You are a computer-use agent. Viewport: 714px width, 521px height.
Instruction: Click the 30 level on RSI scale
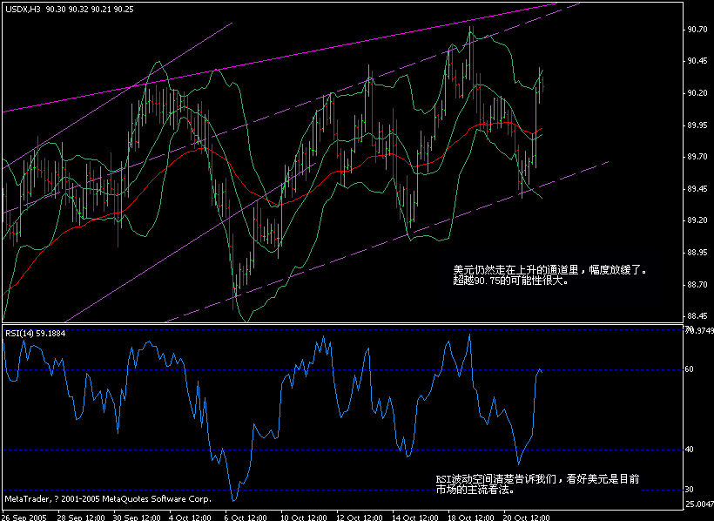point(690,490)
